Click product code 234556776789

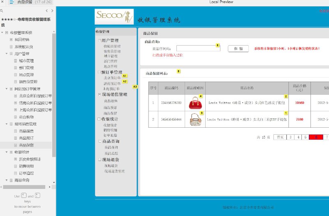171,103
